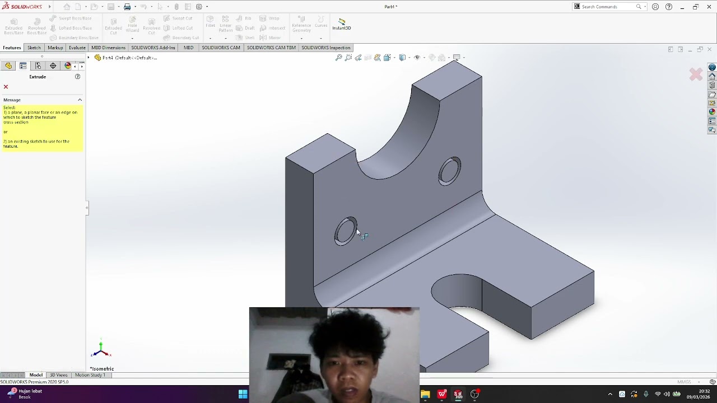Viewport: 717px width, 403px height.
Task: Switch to the 3D Views bottom tab
Action: click(x=59, y=375)
